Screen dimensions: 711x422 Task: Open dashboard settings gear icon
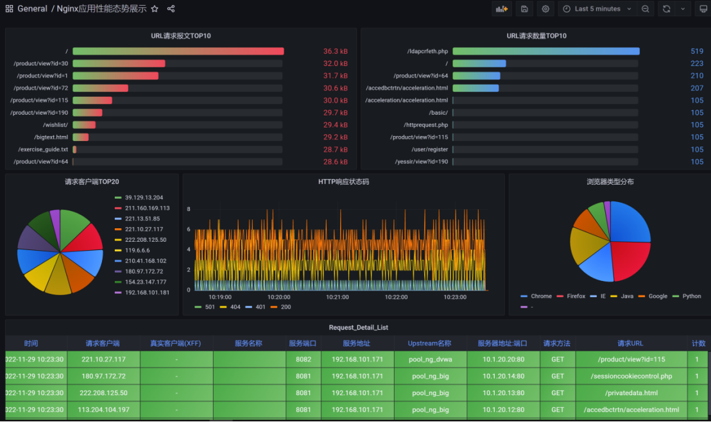545,8
